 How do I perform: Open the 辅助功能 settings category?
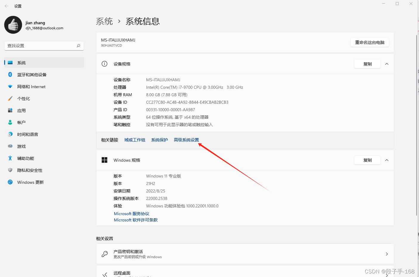[44, 158]
